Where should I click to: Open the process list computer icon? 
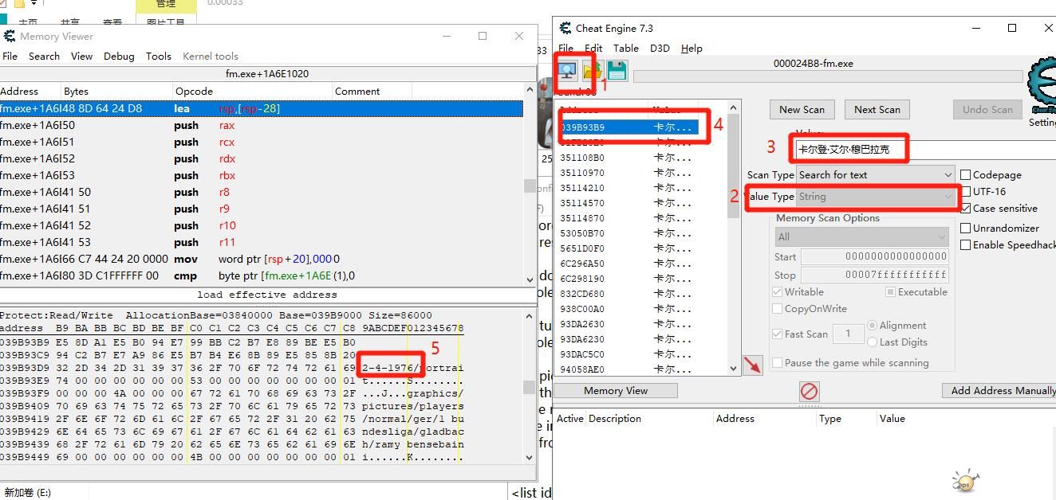coord(568,71)
